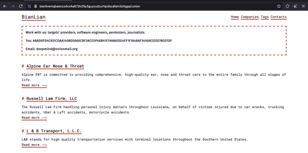Open the browser hamburger menu

(x=304, y=6)
